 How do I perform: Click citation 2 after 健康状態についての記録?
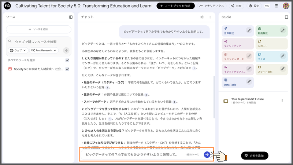click(x=146, y=95)
